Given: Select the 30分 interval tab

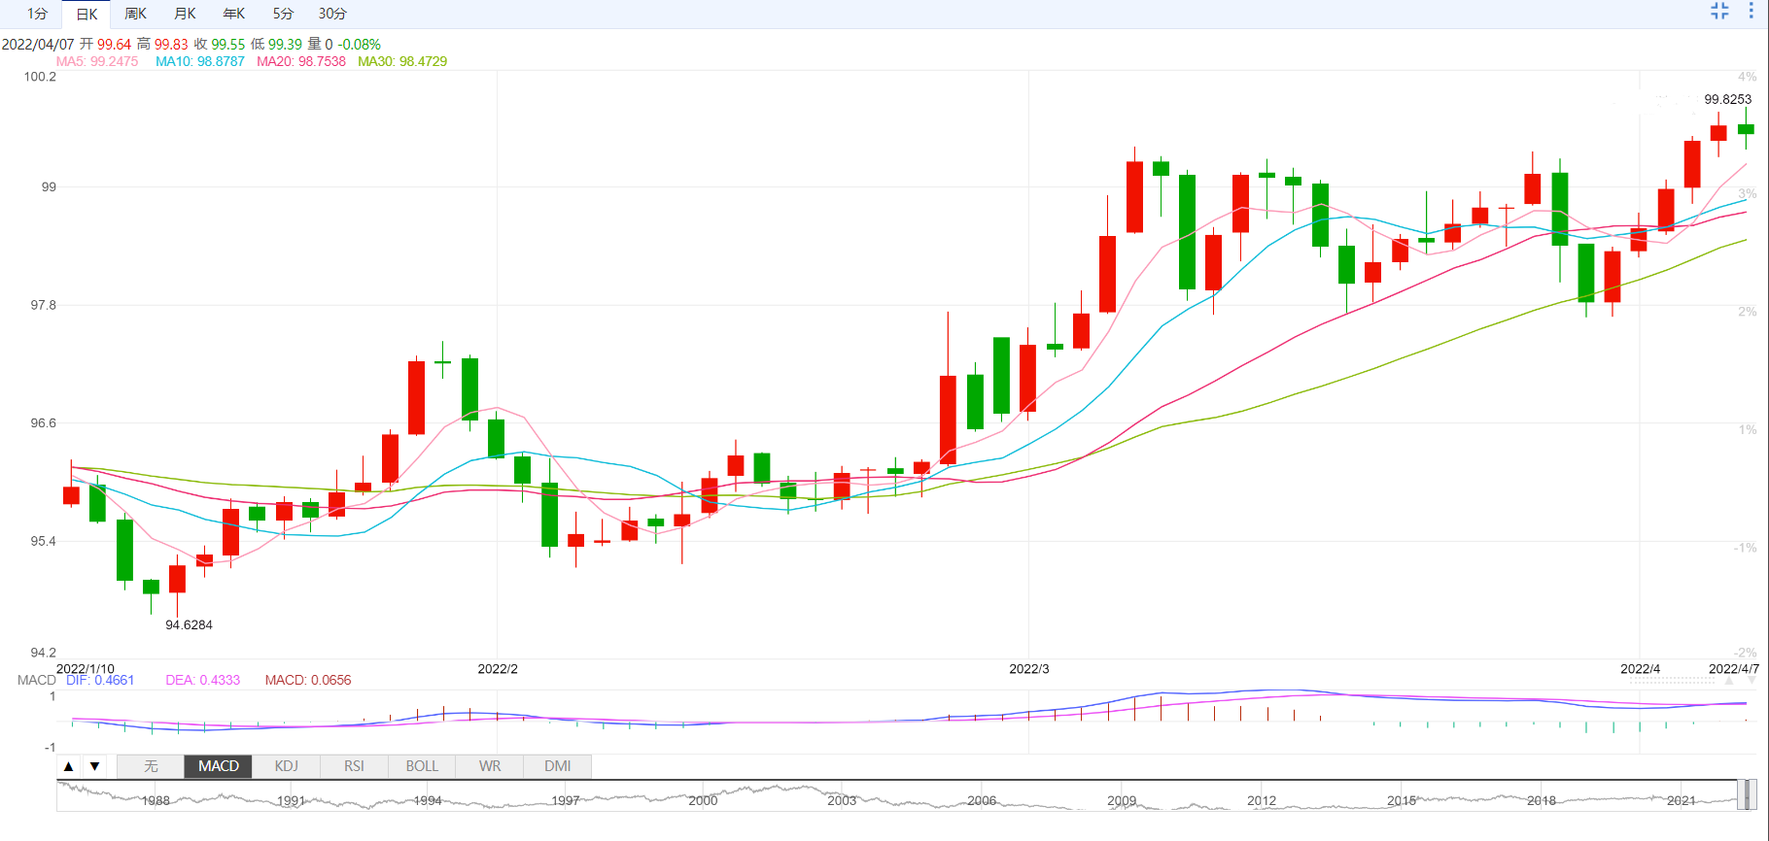Looking at the screenshot, I should tap(332, 14).
